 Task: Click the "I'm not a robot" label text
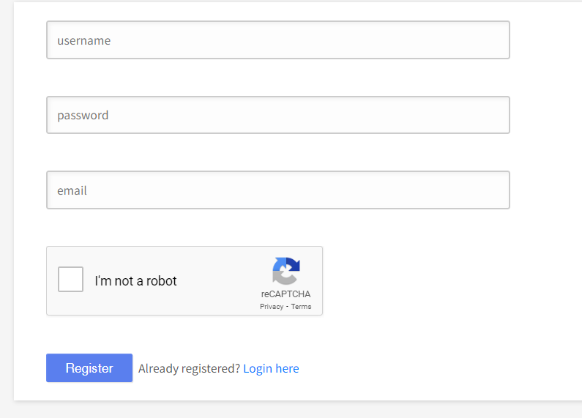coord(135,281)
